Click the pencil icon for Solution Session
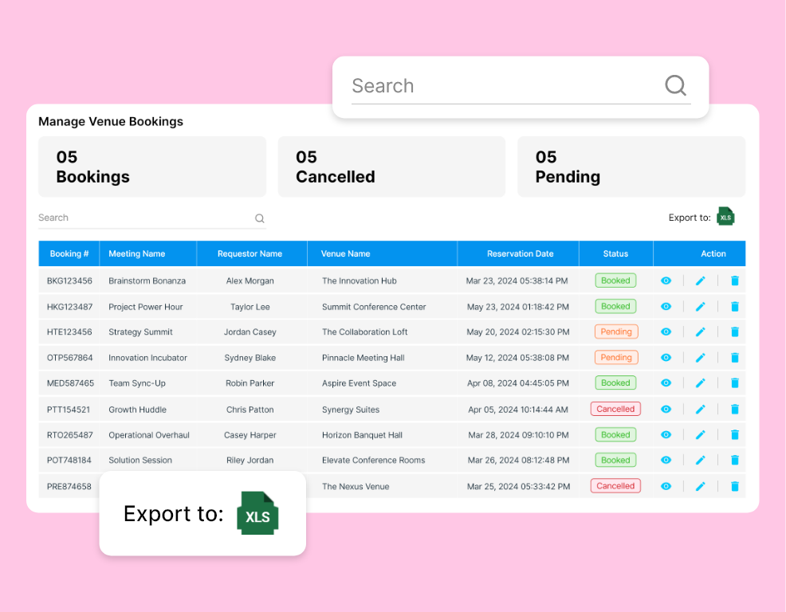This screenshot has width=786, height=612. [x=701, y=461]
